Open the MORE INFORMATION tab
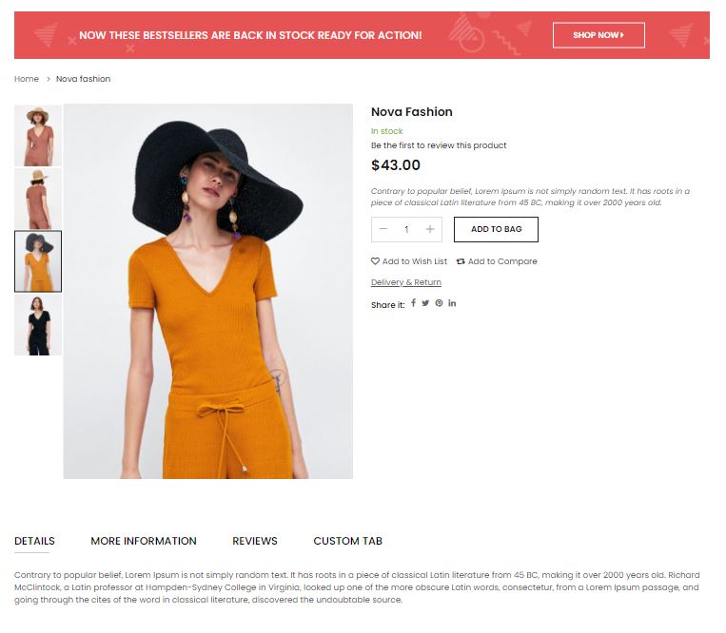Screen dimensions: 726x633 click(x=144, y=541)
